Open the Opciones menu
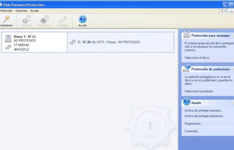The width and height of the screenshot is (234, 150). (x=21, y=11)
